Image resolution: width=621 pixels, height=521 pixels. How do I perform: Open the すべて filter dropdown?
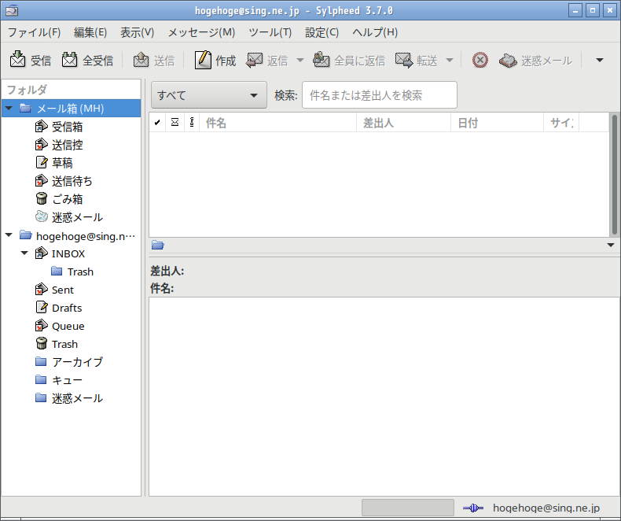point(209,95)
